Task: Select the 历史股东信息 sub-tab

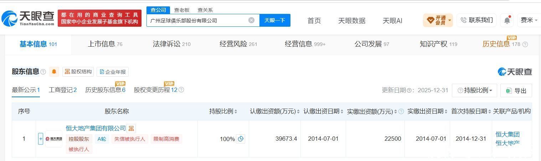Action: (105, 90)
